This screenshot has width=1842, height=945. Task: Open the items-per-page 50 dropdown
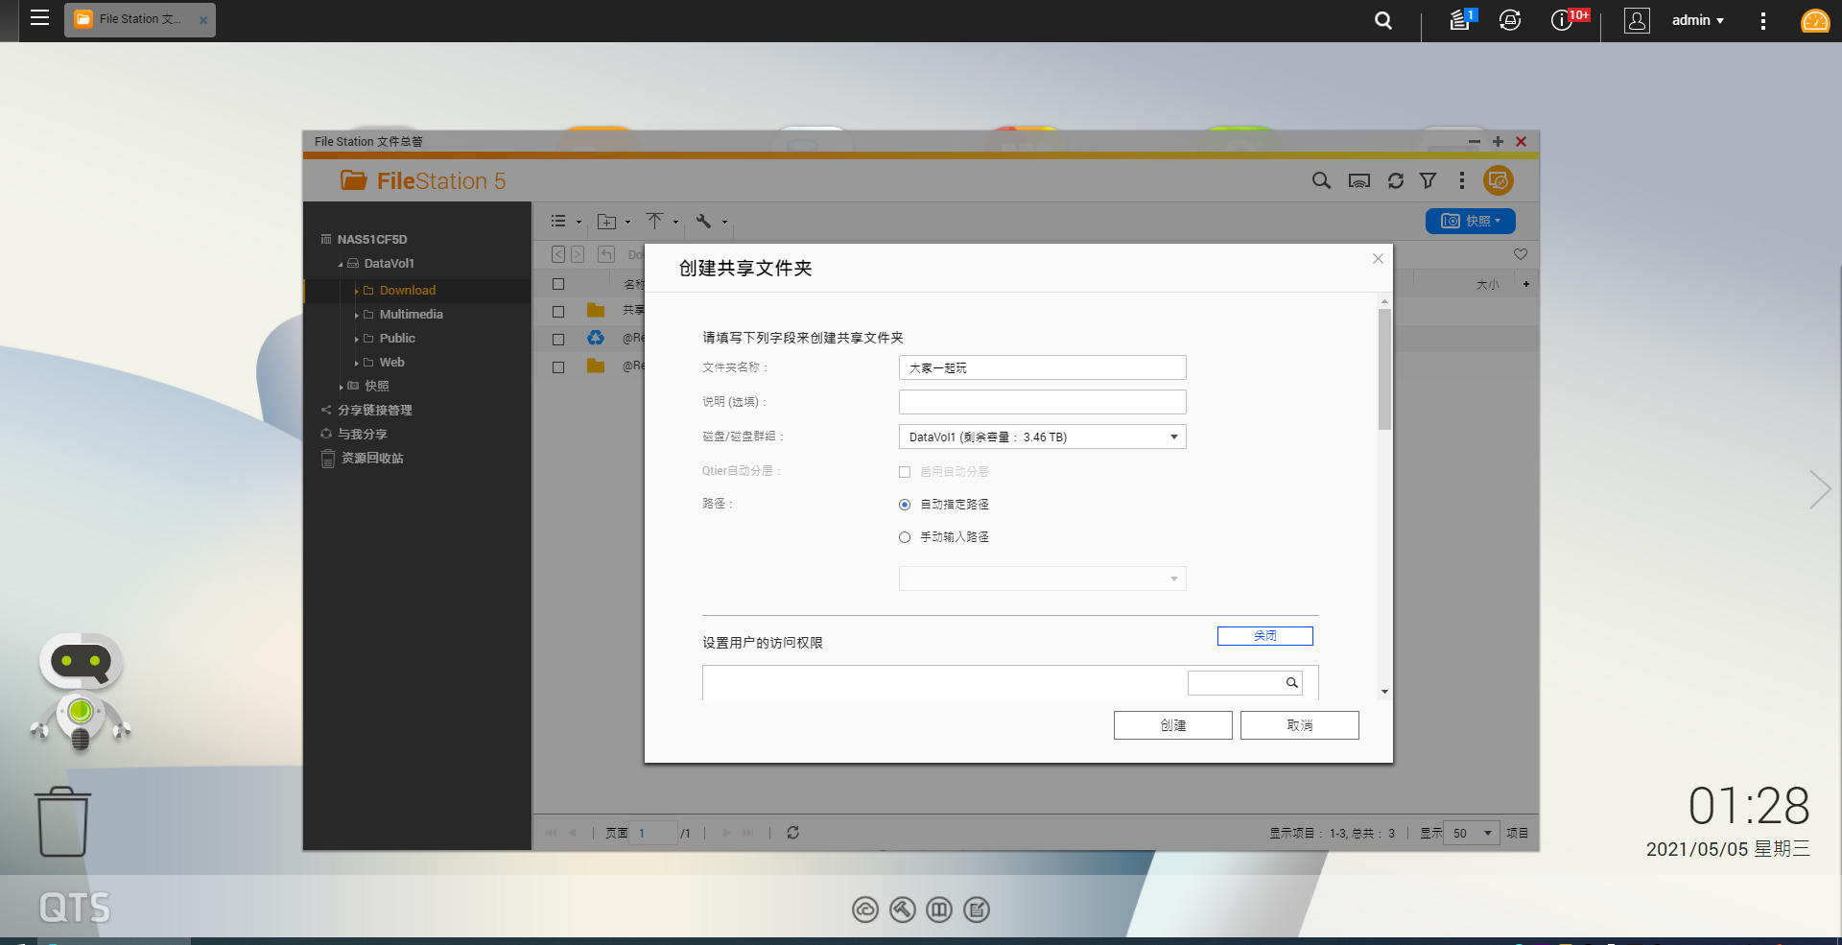click(1471, 833)
